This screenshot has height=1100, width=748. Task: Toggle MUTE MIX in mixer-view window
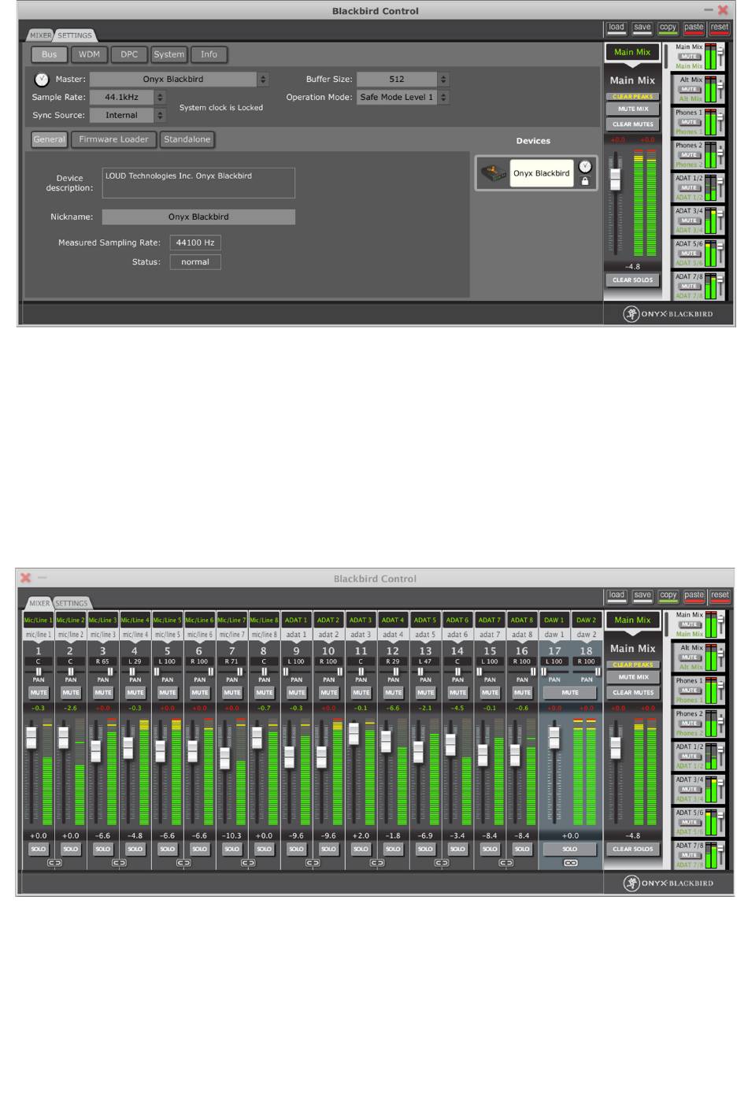click(633, 677)
